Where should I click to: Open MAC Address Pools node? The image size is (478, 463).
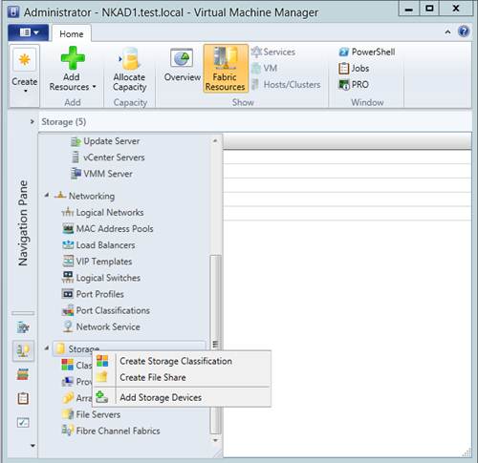107,228
